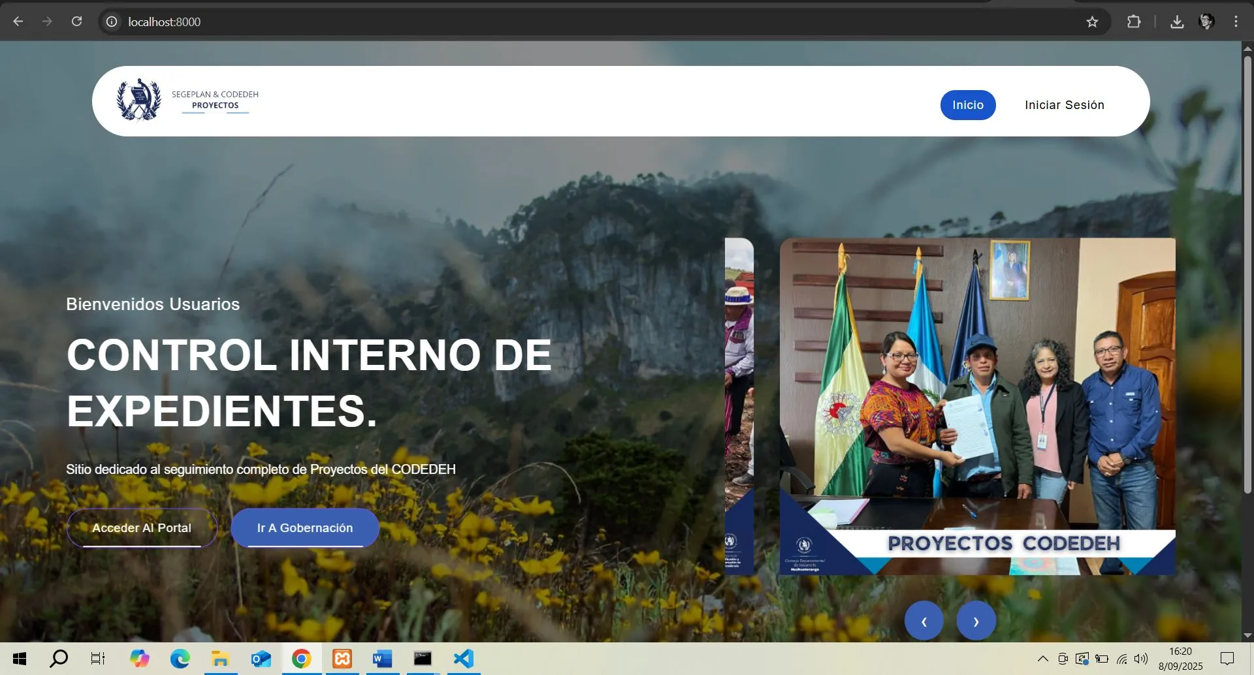
Task: Open the Extensions puzzle-piece icon
Action: [1134, 22]
